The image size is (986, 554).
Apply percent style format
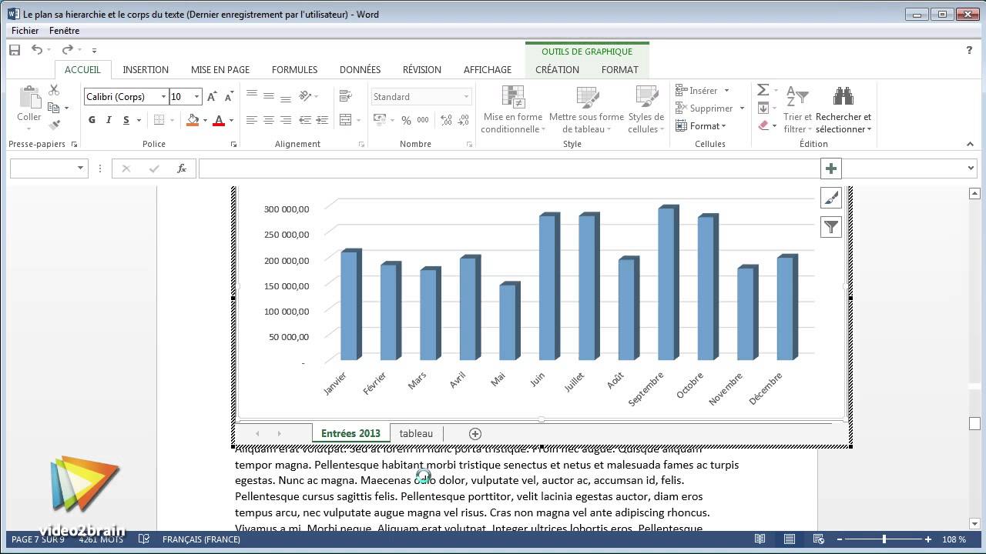click(406, 120)
